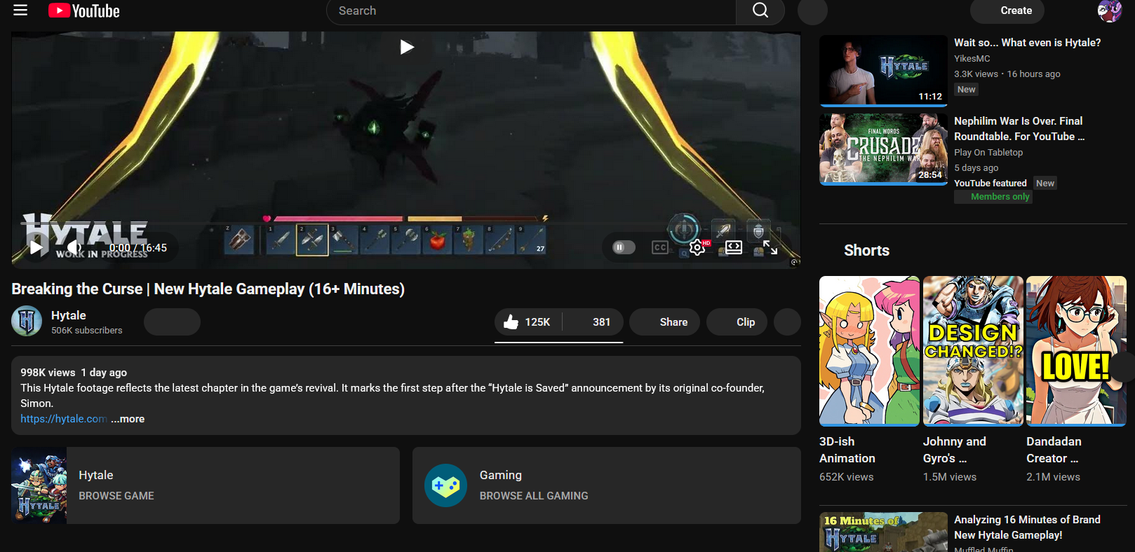Open the Hytale game box art thumbnail
This screenshot has width=1135, height=552.
pyautogui.click(x=39, y=485)
